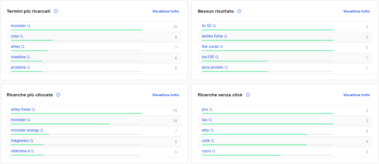Open Visualizza tutto in Nessun risultato card
Image resolution: width=379 pixels, height=164 pixels.
pos(357,11)
